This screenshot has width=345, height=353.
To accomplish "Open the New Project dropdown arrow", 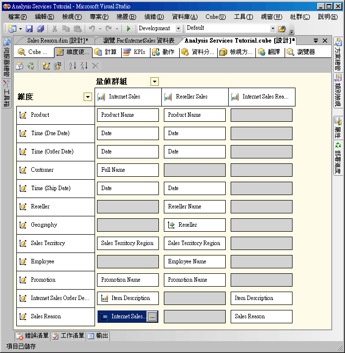I will (x=20, y=29).
